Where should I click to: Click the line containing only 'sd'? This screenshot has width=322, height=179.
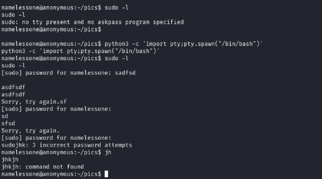click(x=5, y=116)
